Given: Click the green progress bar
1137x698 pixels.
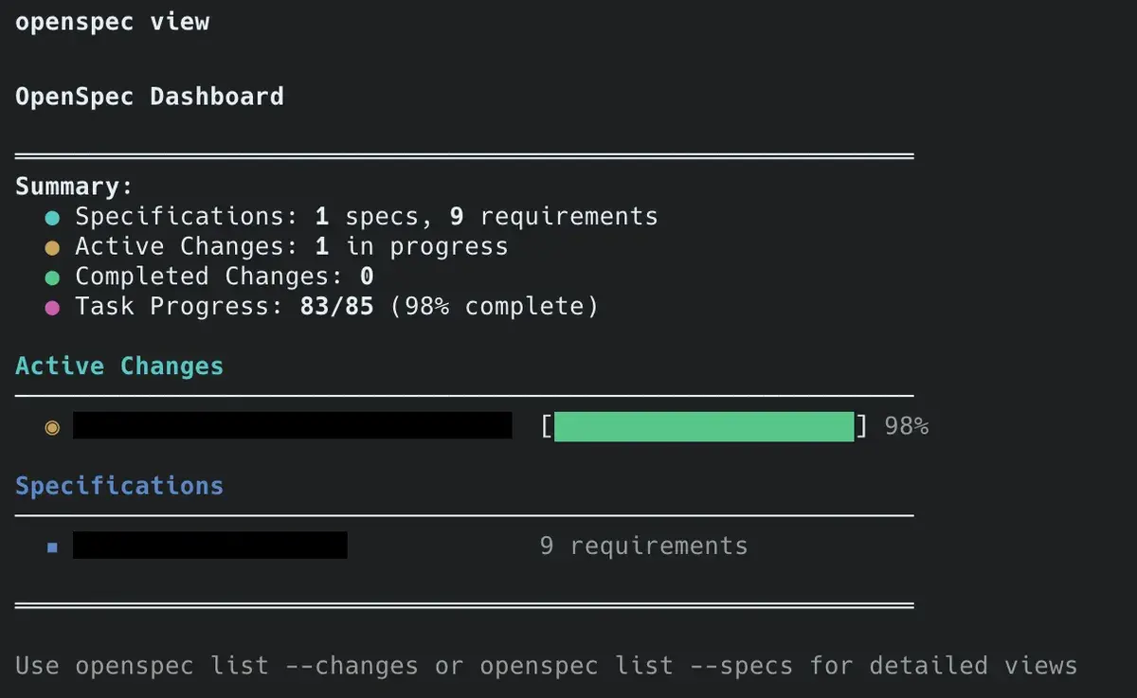Looking at the screenshot, I should 704,426.
